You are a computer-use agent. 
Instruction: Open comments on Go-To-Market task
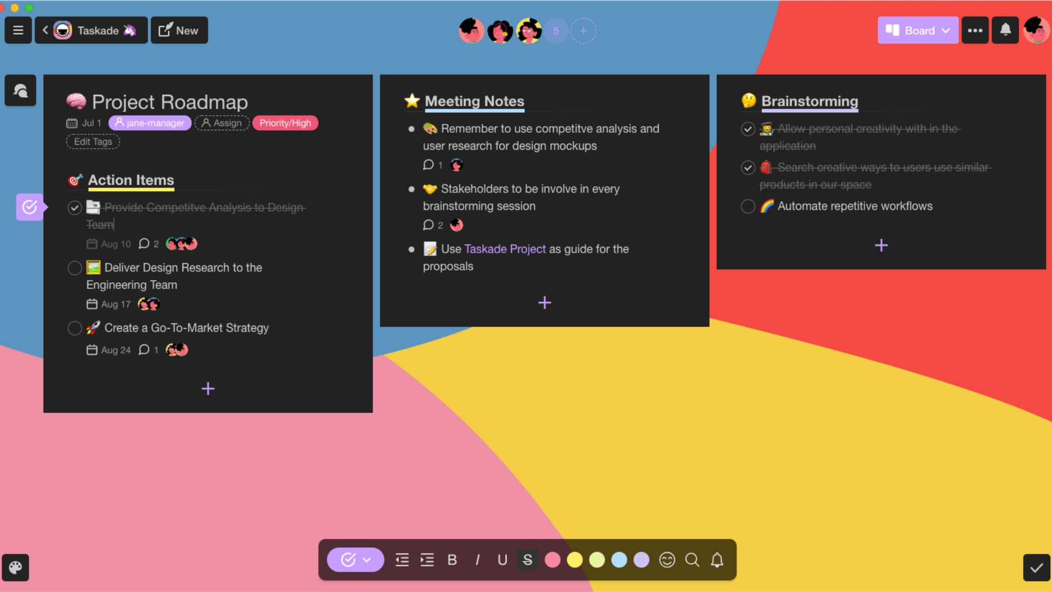click(x=148, y=350)
